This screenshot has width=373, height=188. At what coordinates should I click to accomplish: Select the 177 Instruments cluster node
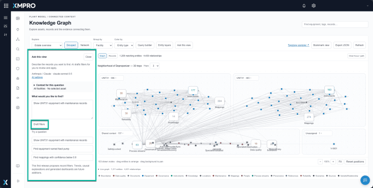[193, 90]
